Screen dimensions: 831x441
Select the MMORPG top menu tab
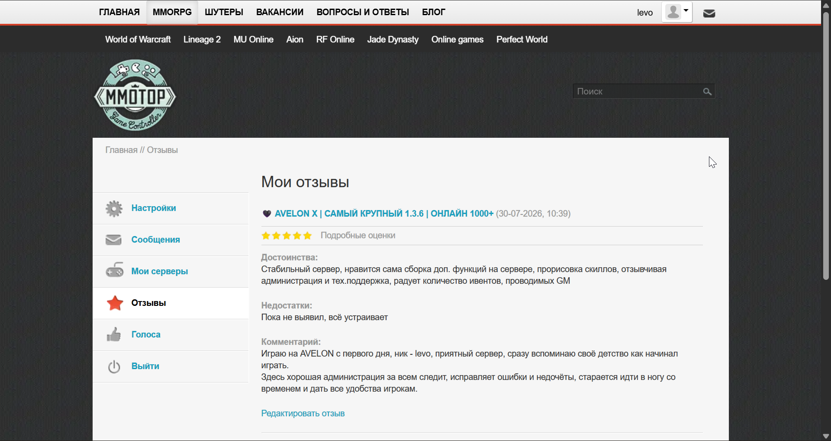click(x=172, y=12)
